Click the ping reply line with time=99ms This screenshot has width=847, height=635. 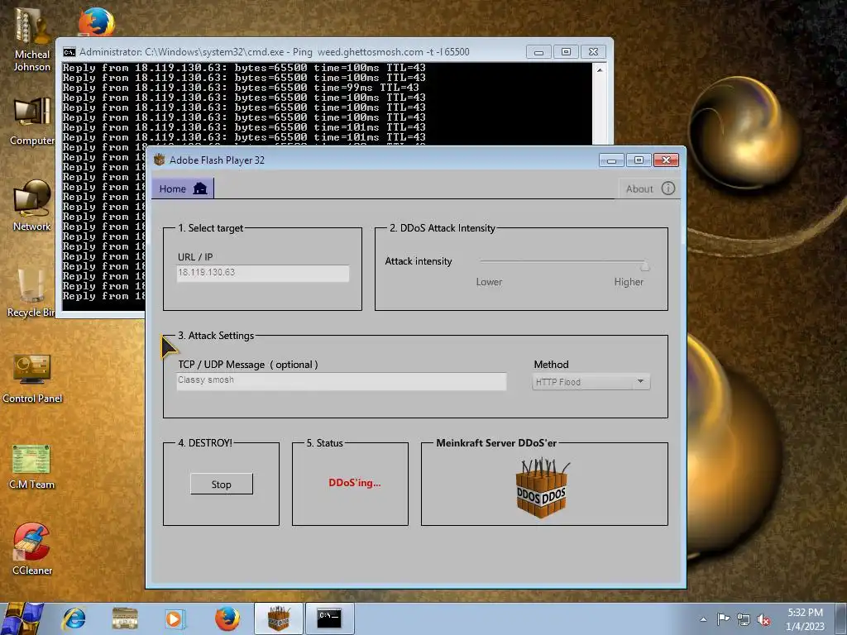(x=241, y=88)
